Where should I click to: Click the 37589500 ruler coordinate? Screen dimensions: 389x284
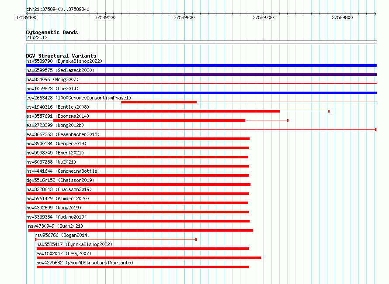pos(105,17)
